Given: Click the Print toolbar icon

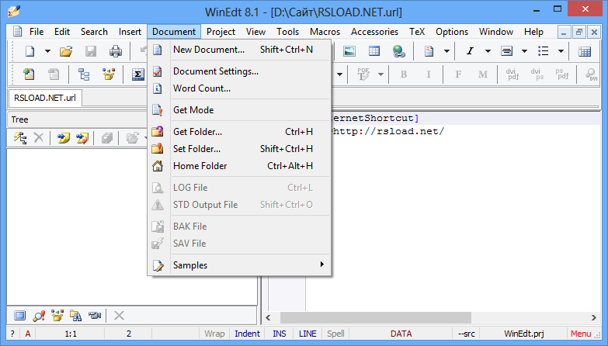Looking at the screenshot, I should coord(115,50).
